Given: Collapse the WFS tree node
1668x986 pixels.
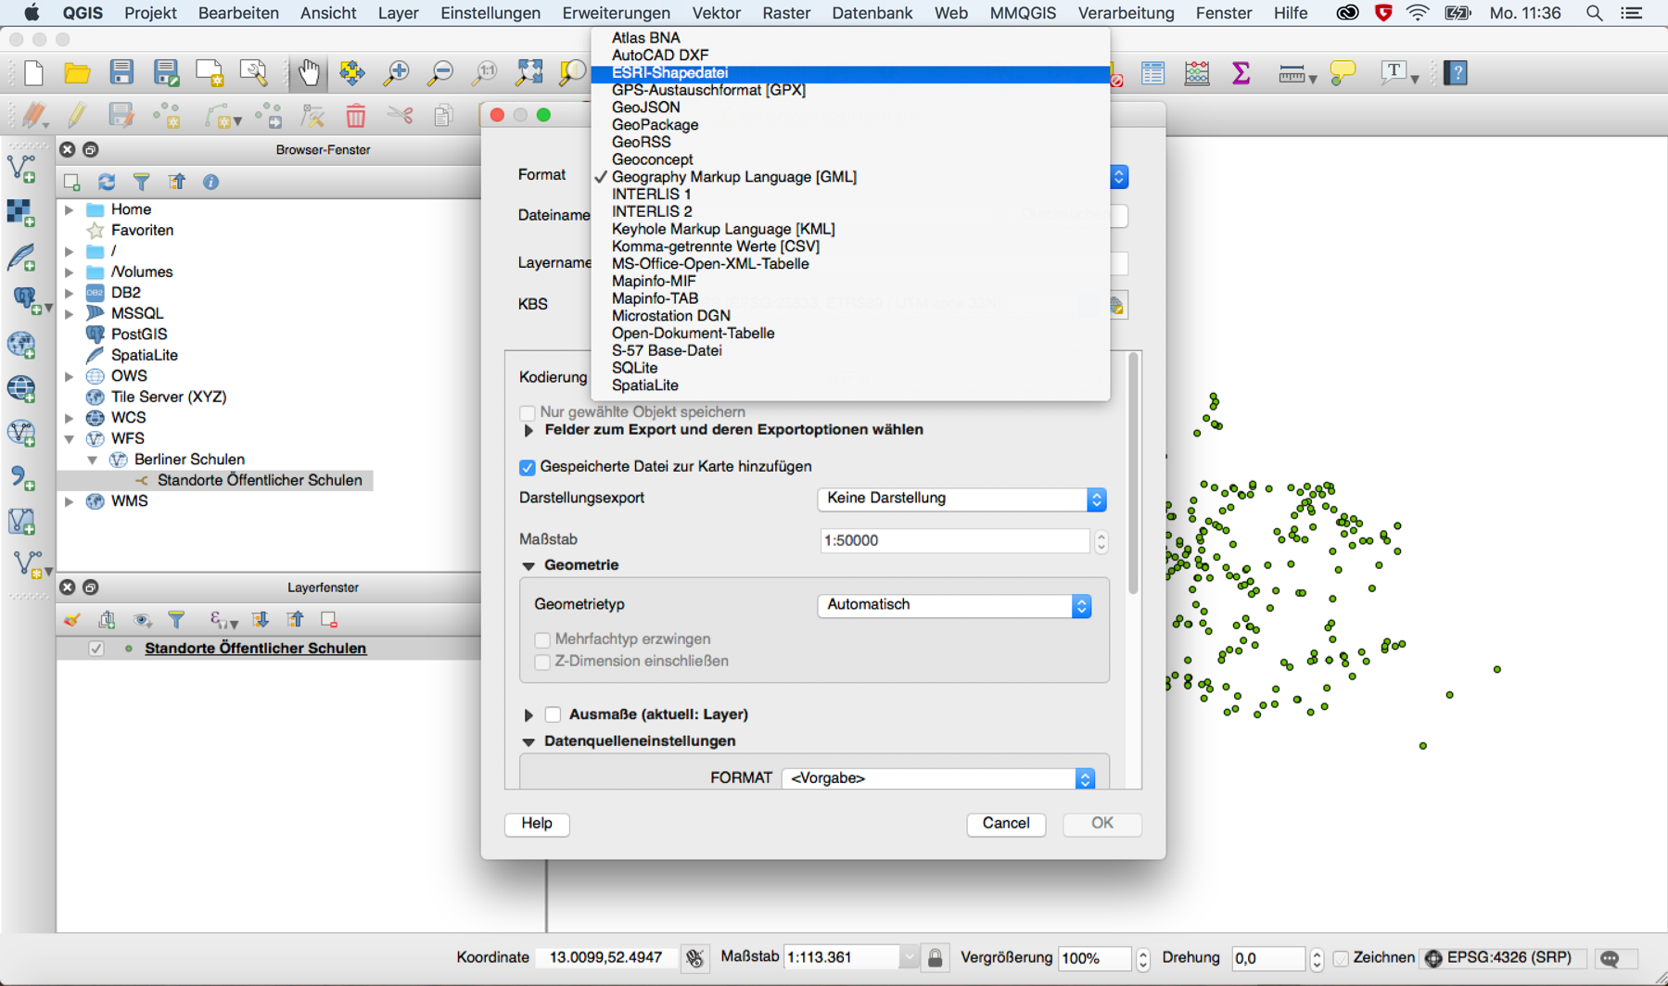Looking at the screenshot, I should 70,438.
